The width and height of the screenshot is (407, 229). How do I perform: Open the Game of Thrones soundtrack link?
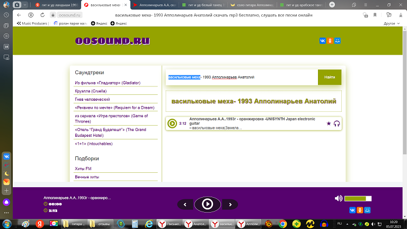click(111, 119)
